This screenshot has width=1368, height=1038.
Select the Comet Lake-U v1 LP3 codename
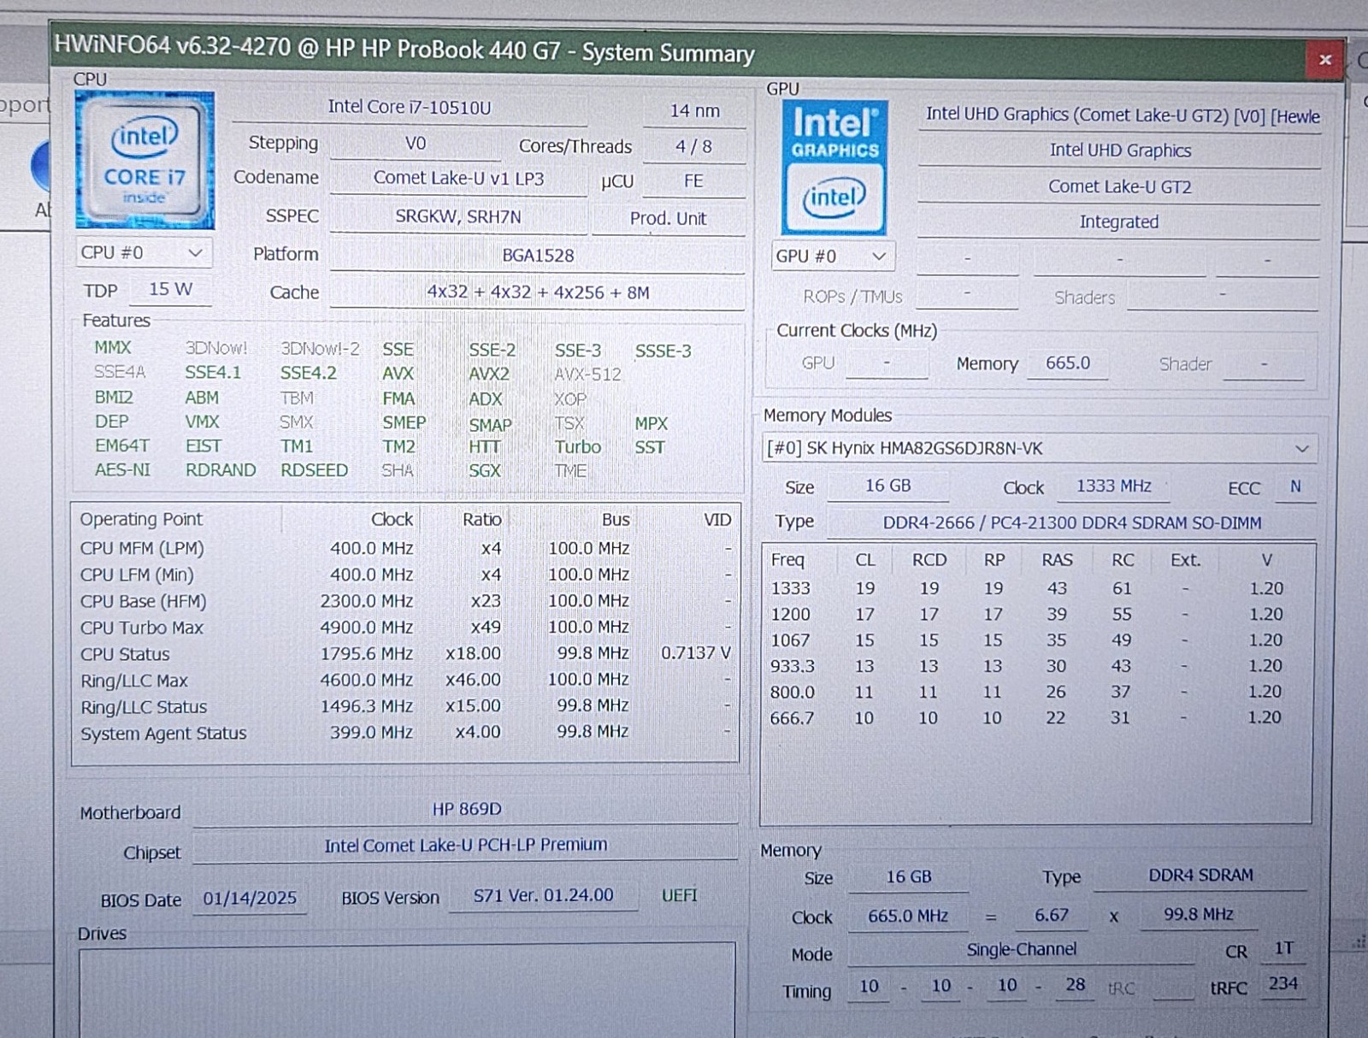[458, 179]
